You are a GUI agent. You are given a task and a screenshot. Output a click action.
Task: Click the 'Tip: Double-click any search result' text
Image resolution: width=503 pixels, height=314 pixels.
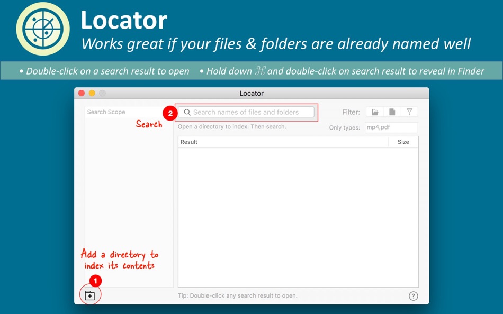pyautogui.click(x=237, y=295)
